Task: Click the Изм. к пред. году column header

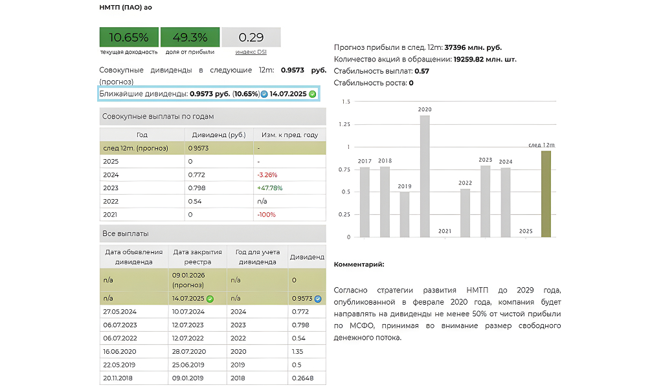Action: tap(289, 135)
